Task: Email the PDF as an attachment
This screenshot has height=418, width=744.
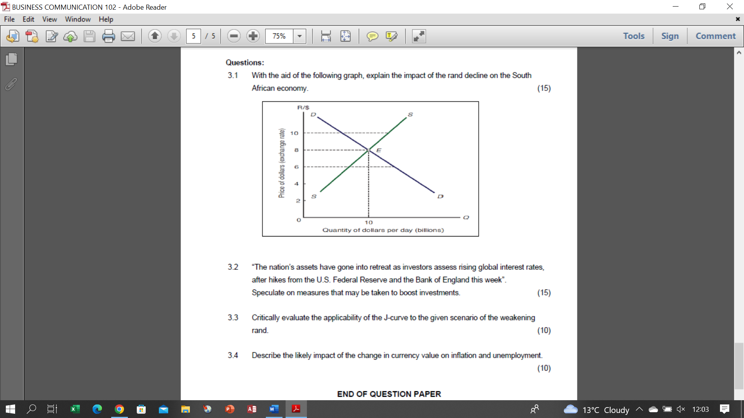Action: point(128,36)
